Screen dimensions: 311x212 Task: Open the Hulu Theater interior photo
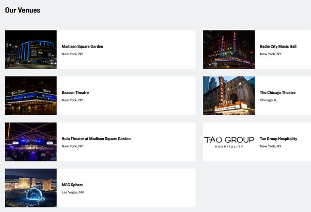(31, 142)
